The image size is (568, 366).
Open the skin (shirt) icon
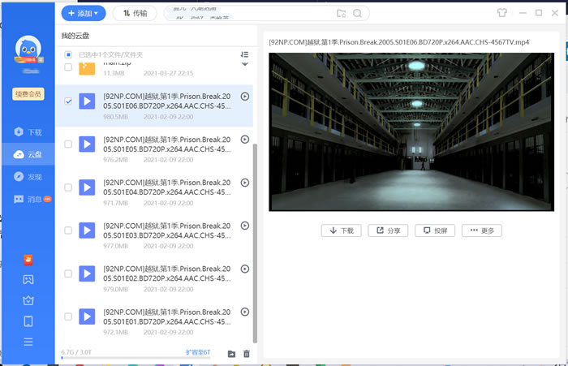[x=501, y=13]
